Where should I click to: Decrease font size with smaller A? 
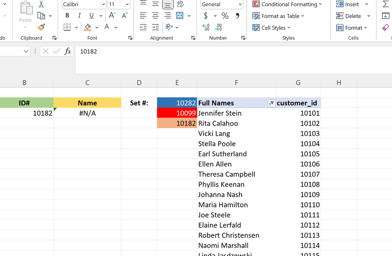pos(125,16)
